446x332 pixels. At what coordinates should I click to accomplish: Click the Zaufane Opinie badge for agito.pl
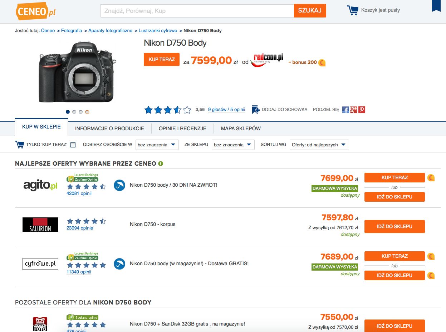pyautogui.click(x=83, y=178)
